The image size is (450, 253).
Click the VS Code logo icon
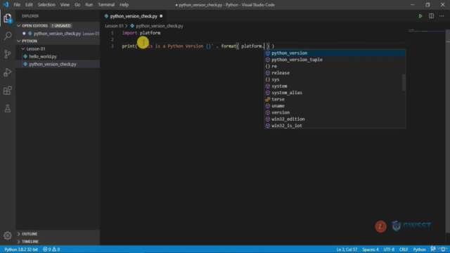(x=6, y=5)
